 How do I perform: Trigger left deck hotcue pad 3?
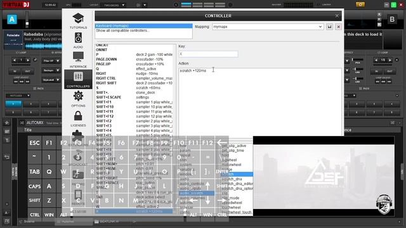(x=48, y=104)
